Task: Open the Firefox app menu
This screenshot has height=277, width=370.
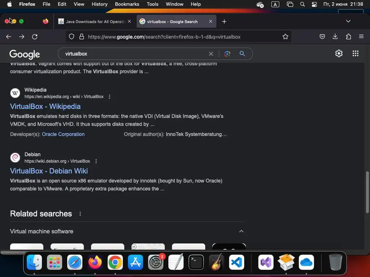Action: 27,4
